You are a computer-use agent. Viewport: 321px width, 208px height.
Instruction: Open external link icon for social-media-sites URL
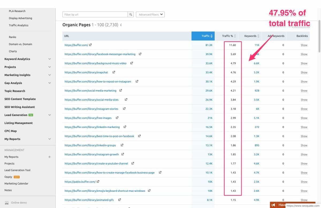pos(126,100)
